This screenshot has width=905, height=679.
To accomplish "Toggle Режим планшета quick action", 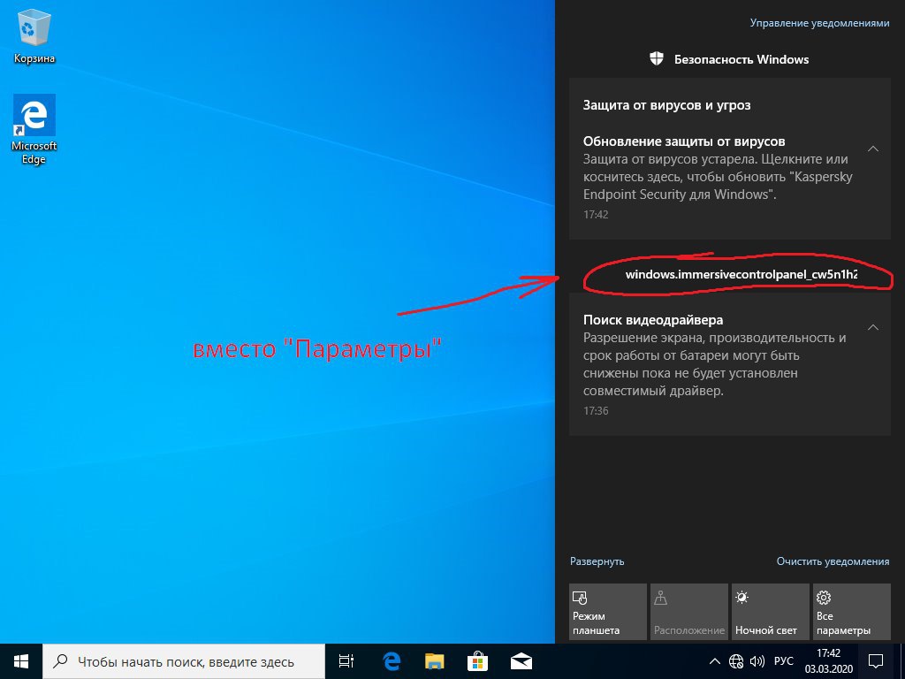I will (x=608, y=612).
